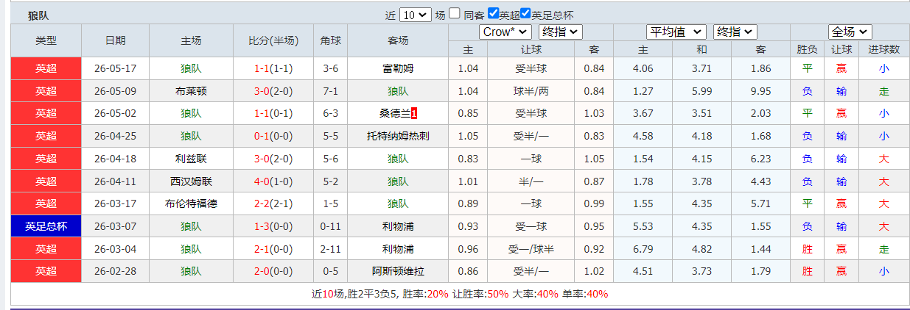Open 利物浦 on the 26-03-04 row
The height and width of the screenshot is (310, 910).
[398, 249]
